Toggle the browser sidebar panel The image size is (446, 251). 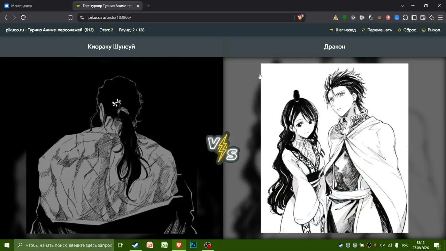(414, 17)
